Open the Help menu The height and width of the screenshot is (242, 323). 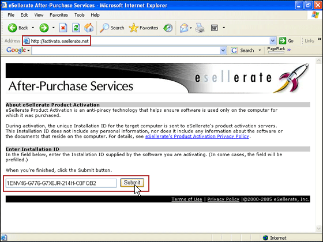click(x=95, y=15)
